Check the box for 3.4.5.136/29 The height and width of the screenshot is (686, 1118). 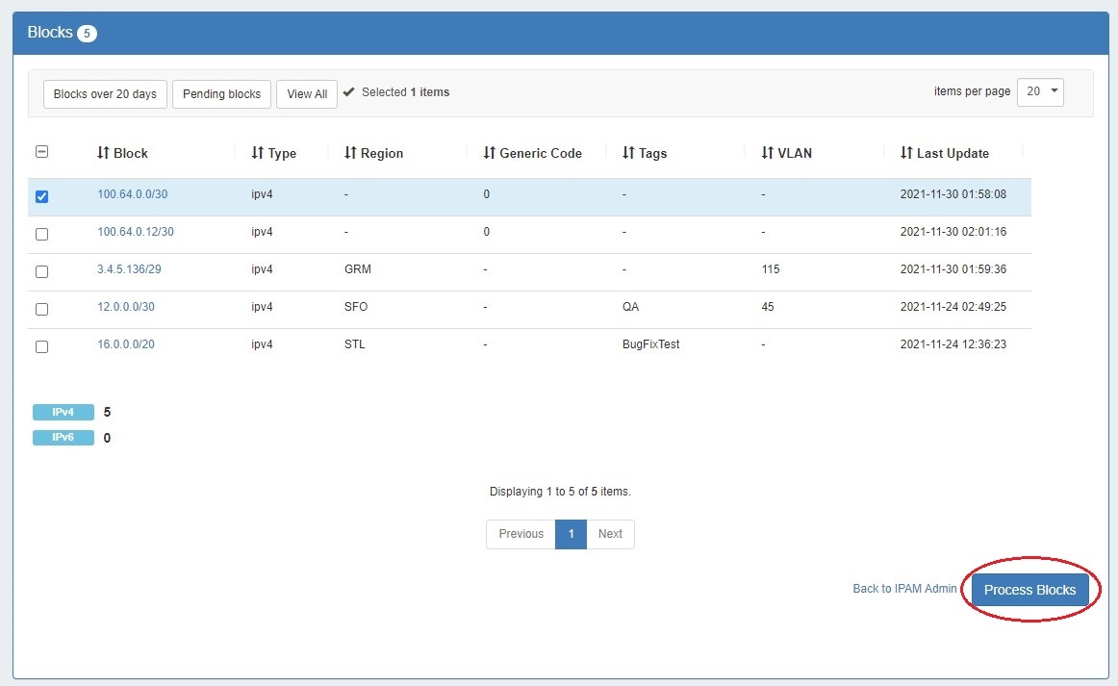[x=41, y=271]
